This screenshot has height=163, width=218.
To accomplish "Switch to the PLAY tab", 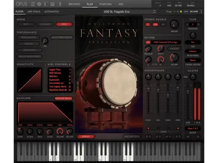I will pos(90,4).
